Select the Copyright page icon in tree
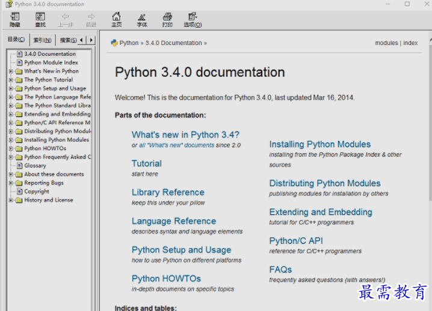Screen dimensions: 432x311 [x=20, y=192]
